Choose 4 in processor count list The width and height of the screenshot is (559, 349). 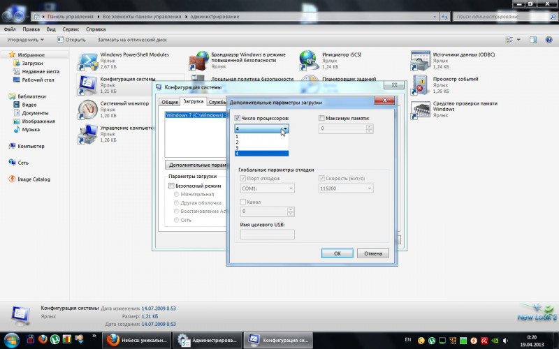coord(261,154)
